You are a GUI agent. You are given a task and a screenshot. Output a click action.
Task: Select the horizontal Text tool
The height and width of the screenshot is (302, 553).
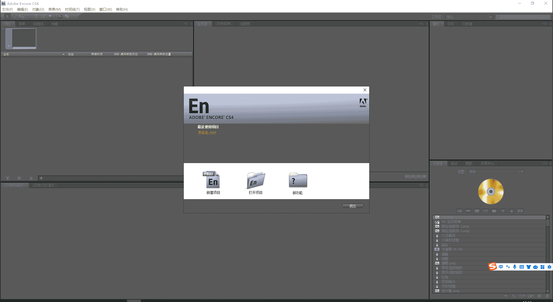pos(36,16)
